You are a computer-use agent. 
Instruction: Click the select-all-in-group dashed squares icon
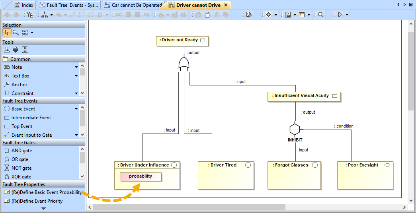[25, 33]
